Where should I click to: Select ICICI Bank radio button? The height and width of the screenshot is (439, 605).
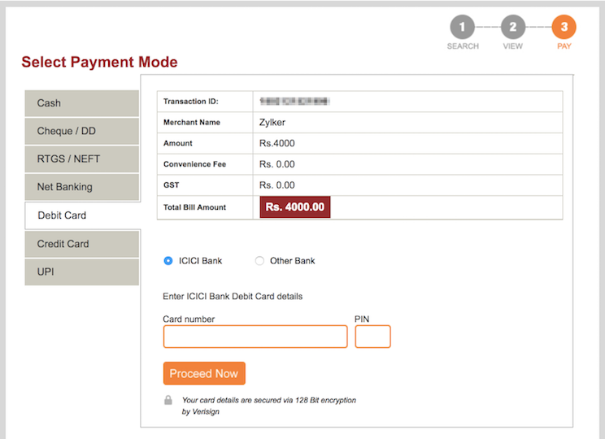click(168, 261)
